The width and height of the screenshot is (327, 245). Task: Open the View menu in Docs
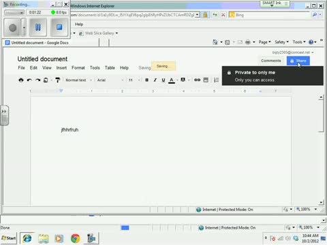click(47, 68)
